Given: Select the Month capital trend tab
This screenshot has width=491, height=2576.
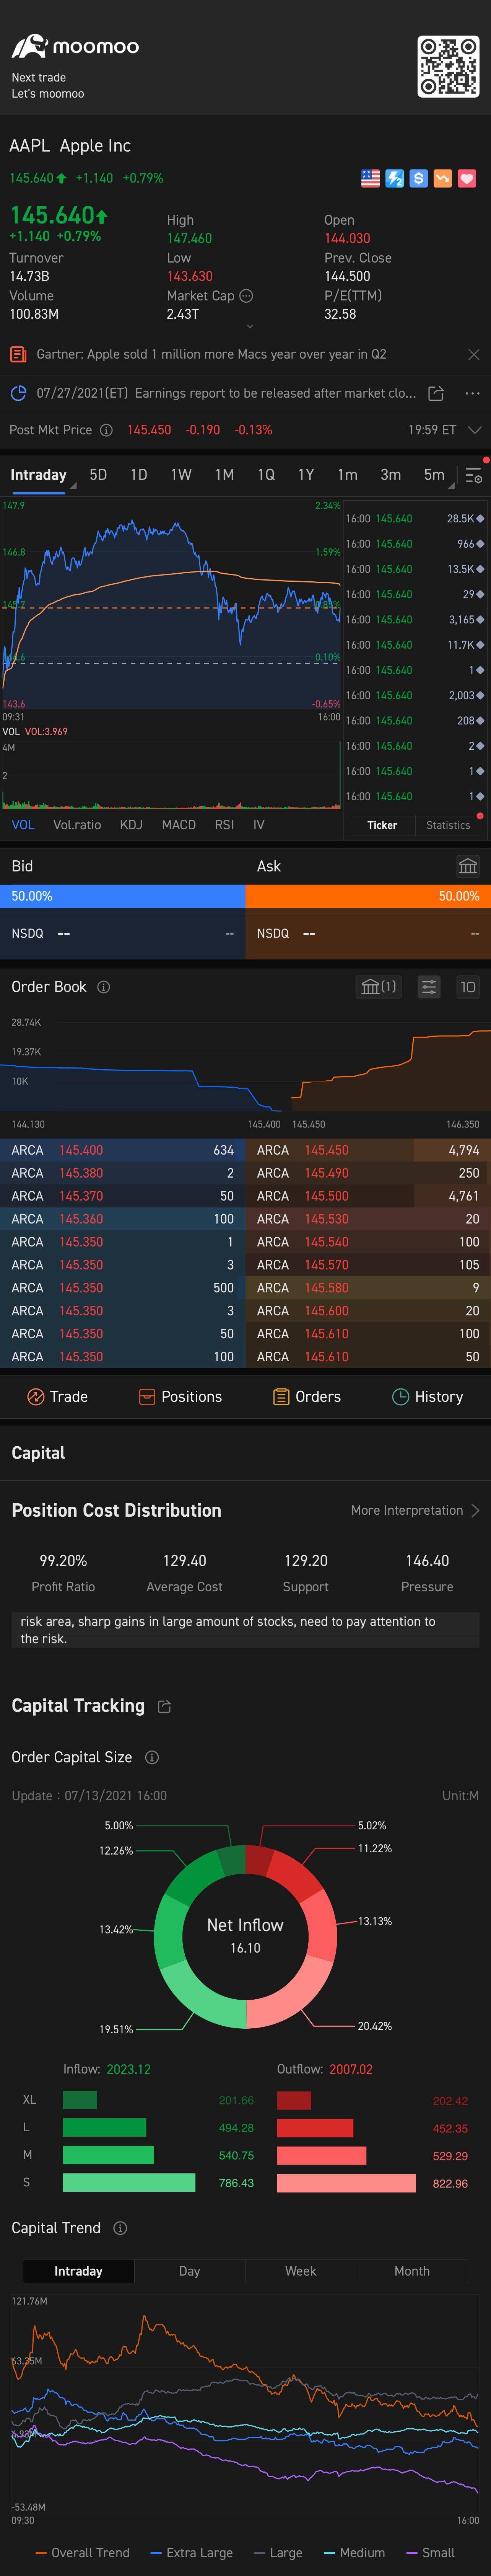Looking at the screenshot, I should 411,2271.
